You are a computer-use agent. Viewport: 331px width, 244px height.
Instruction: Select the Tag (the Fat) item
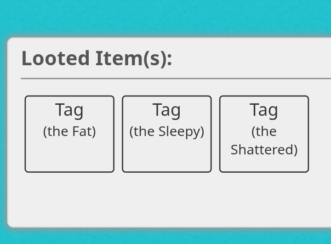point(69,134)
